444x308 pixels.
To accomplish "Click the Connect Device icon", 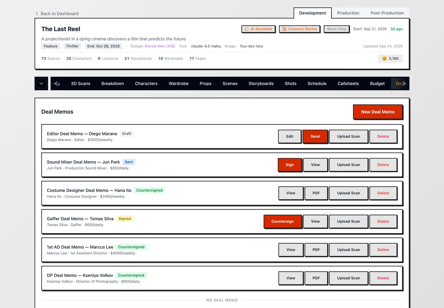I will click(x=284, y=29).
